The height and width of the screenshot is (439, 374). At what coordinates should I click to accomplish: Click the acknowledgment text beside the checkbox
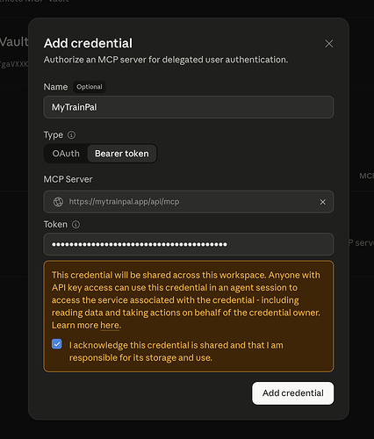pyautogui.click(x=176, y=351)
